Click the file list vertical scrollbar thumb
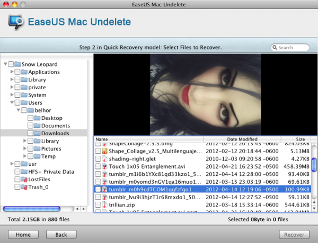This screenshot has width=318, height=243. click(314, 165)
